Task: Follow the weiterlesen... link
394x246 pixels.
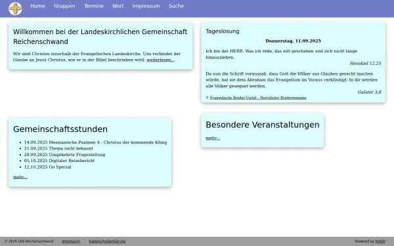Action: [161, 60]
